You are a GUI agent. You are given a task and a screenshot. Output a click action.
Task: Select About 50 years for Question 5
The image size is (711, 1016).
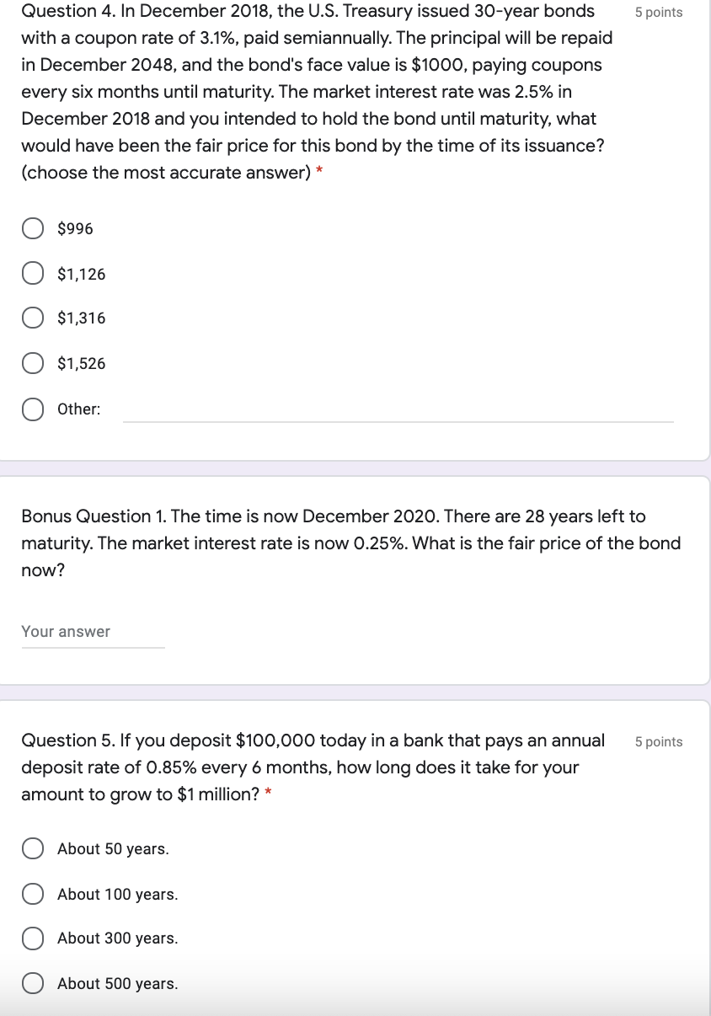pos(33,848)
